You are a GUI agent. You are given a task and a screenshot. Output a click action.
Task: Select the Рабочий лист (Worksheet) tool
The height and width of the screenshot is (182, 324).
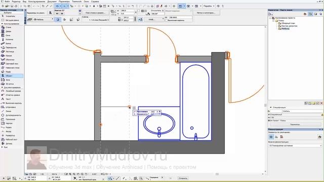(12, 140)
